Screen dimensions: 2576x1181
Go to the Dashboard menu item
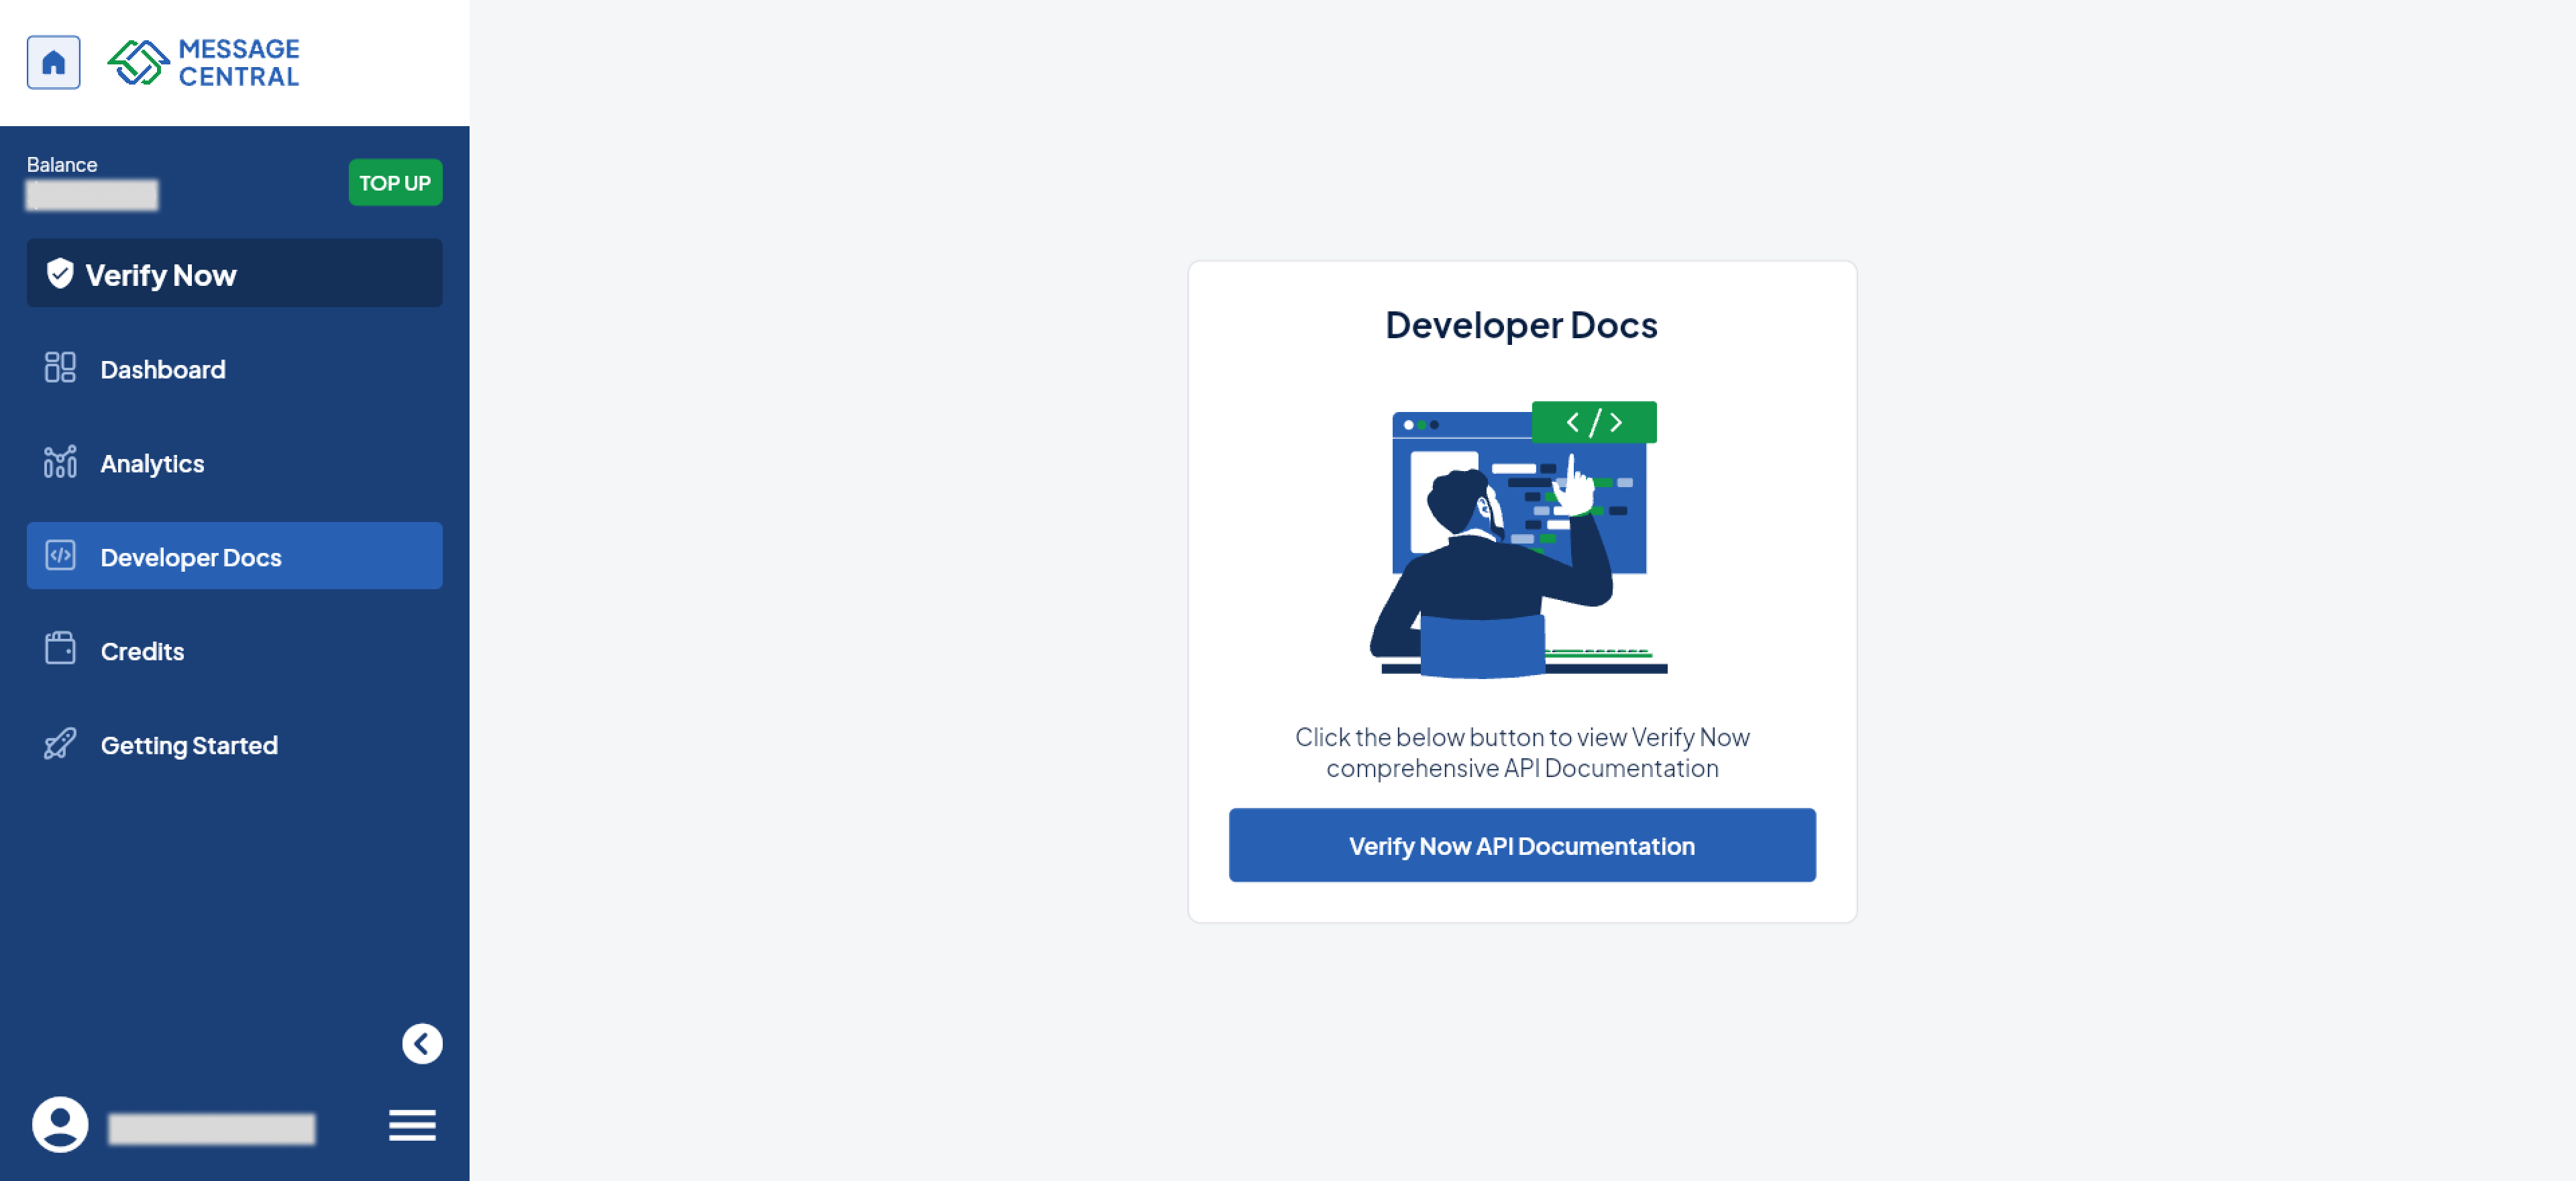163,369
